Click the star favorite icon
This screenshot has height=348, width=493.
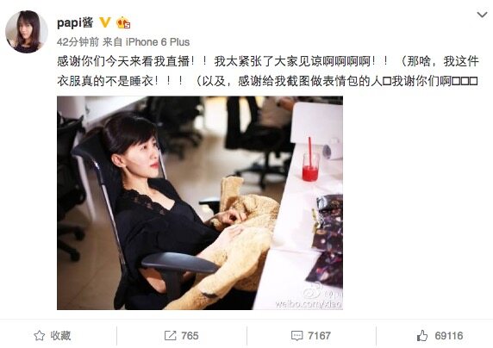click(x=40, y=336)
